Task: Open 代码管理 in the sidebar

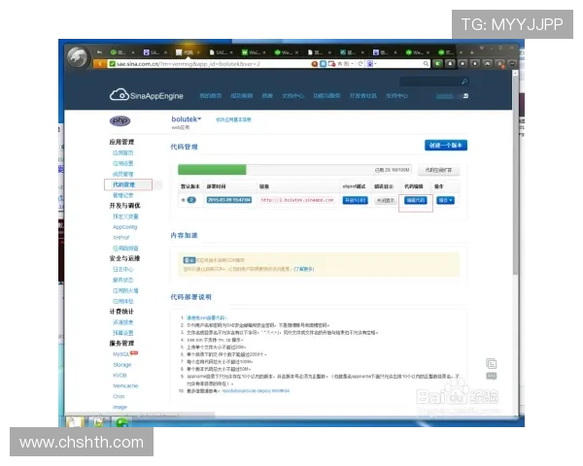Action: tap(124, 184)
